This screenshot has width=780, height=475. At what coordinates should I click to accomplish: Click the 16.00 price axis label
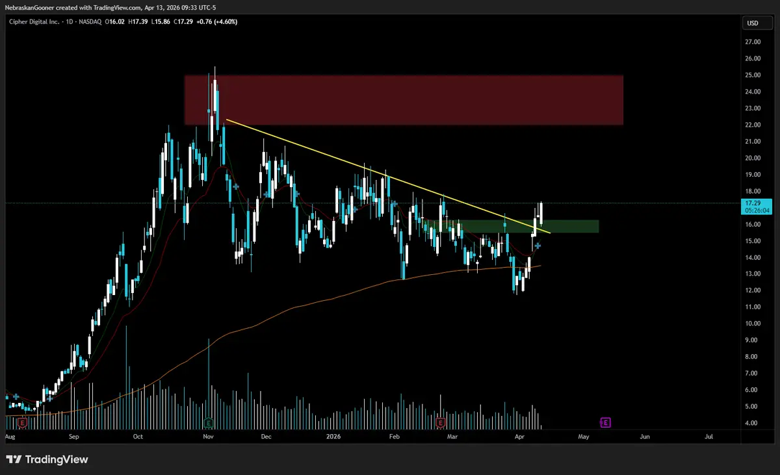(753, 225)
